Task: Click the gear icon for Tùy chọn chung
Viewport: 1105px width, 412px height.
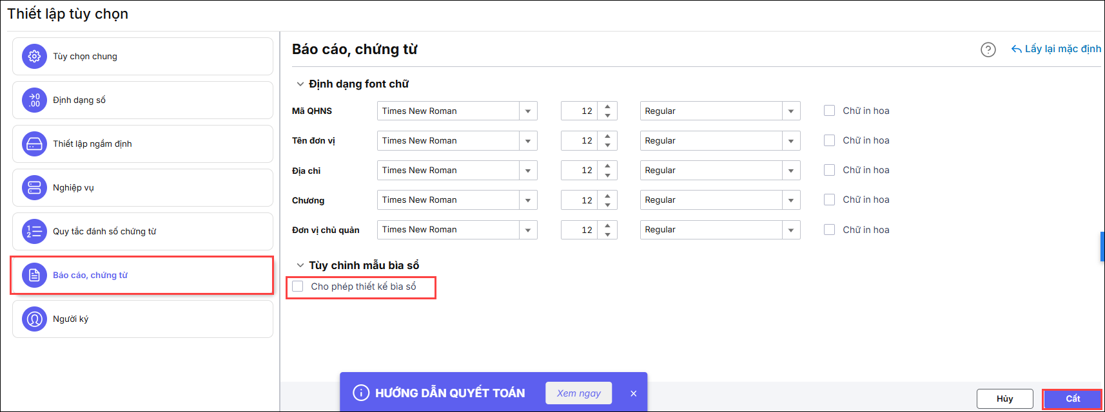Action: pyautogui.click(x=34, y=57)
